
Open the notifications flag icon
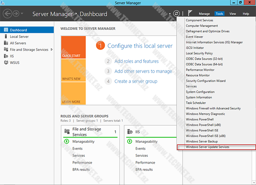(190, 14)
